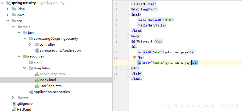Expand the .idea folder arrow
The image size is (242, 111).
tap(7, 9)
